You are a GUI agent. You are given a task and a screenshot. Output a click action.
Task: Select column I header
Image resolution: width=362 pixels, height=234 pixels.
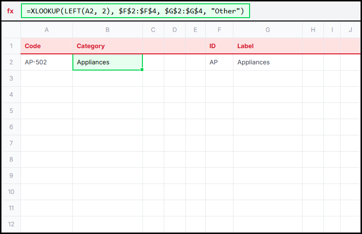[x=332, y=30]
